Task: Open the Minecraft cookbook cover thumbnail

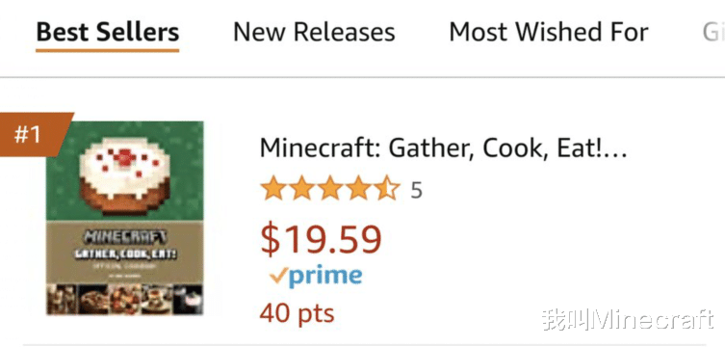Action: click(x=125, y=218)
